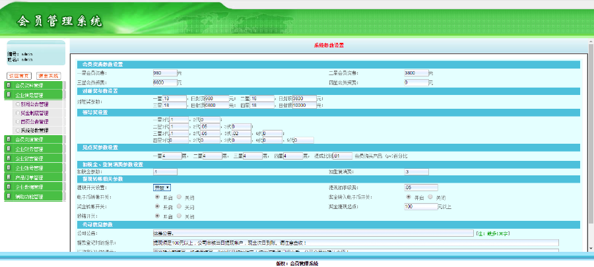Click 领导奖 二星 2代 field showing .05

(x=211, y=127)
